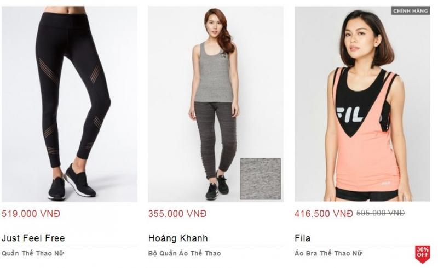Open the Hoàng Khanh brand link
The width and height of the screenshot is (438, 268).
[x=178, y=238]
